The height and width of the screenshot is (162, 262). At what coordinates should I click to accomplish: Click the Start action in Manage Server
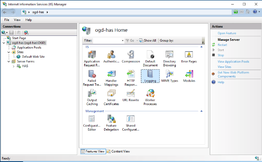click(x=221, y=50)
